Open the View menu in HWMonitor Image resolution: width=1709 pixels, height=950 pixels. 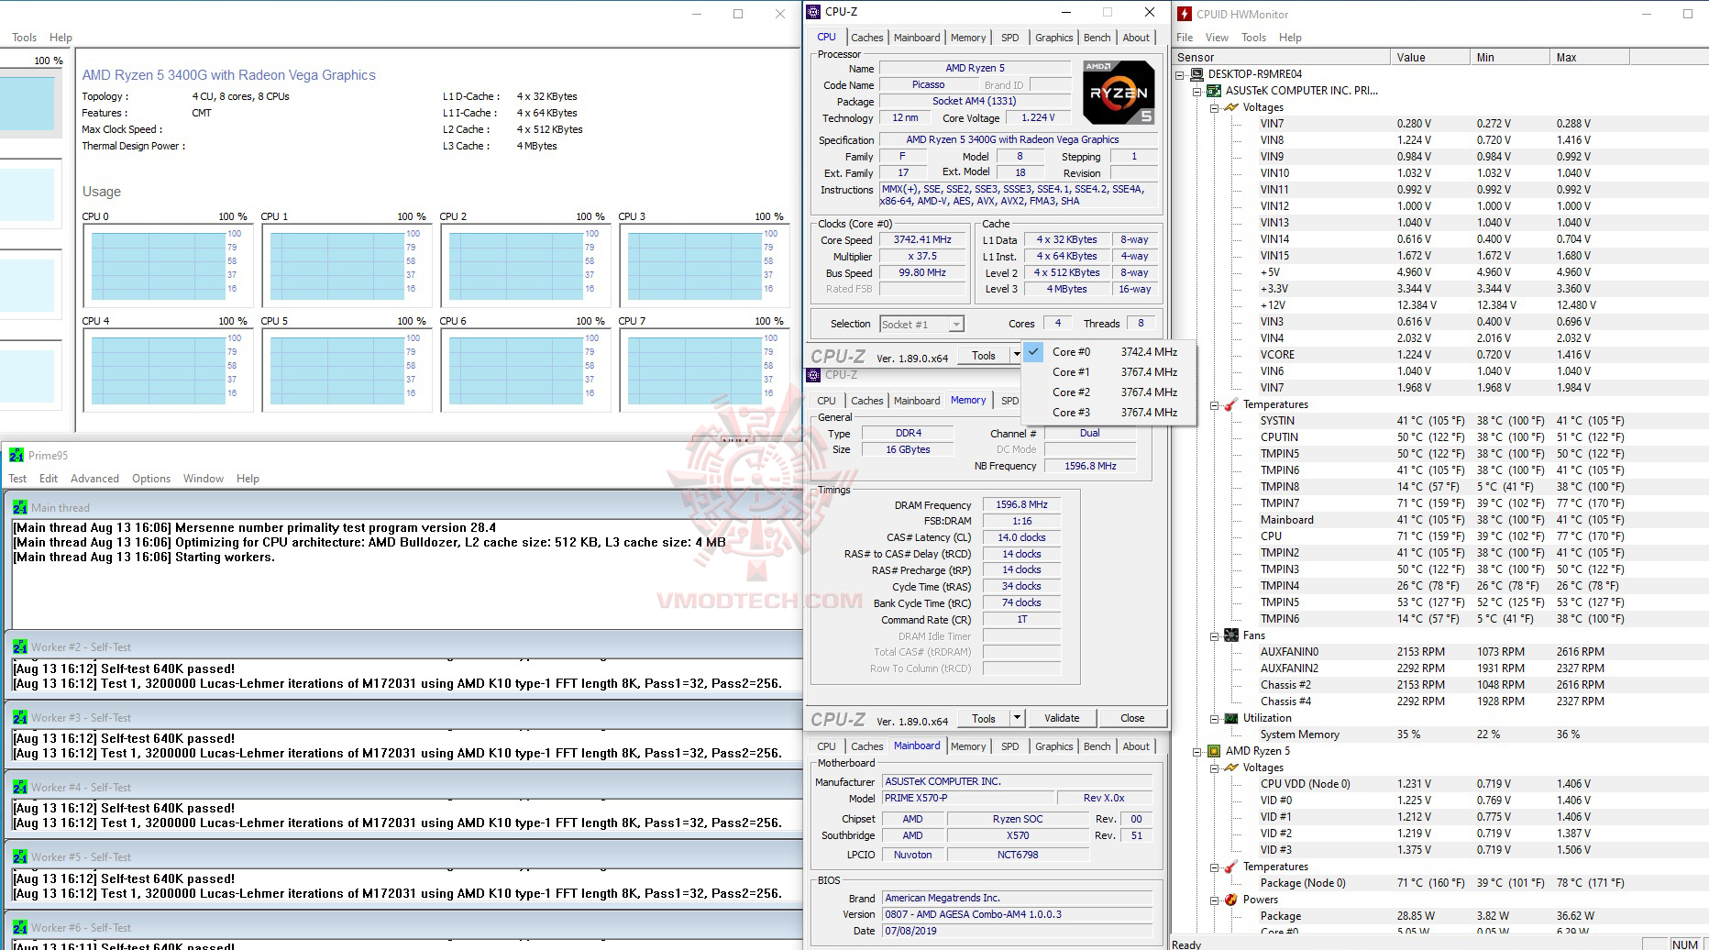click(x=1217, y=38)
